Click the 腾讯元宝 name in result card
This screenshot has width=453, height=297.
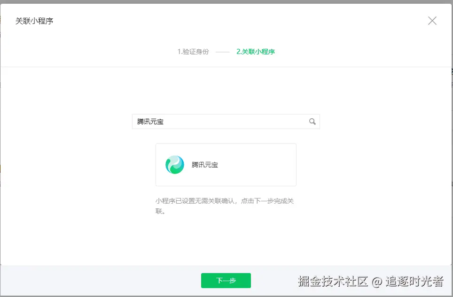204,165
